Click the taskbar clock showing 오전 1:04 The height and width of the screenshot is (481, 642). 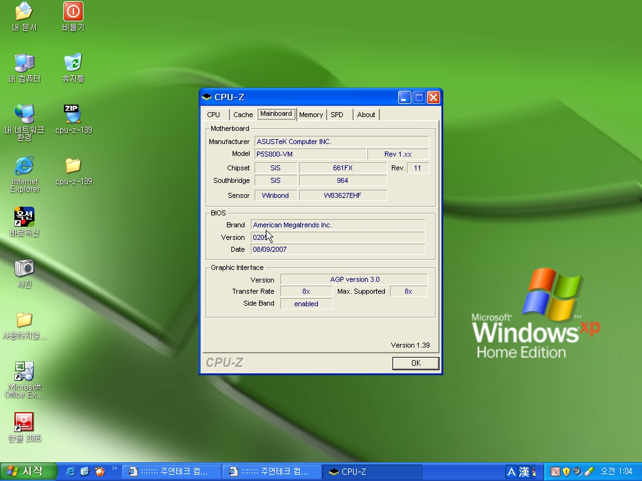point(616,472)
